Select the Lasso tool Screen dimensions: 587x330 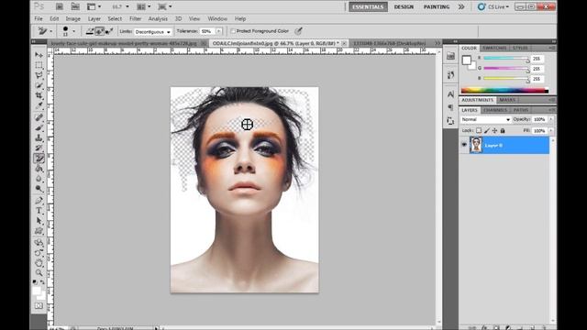pos(39,75)
